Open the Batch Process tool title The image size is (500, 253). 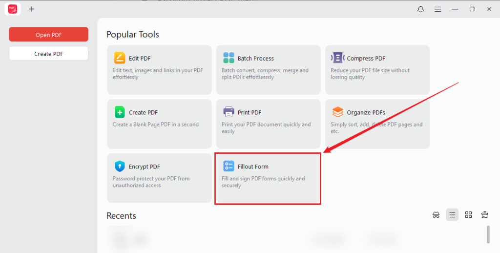[x=256, y=59]
